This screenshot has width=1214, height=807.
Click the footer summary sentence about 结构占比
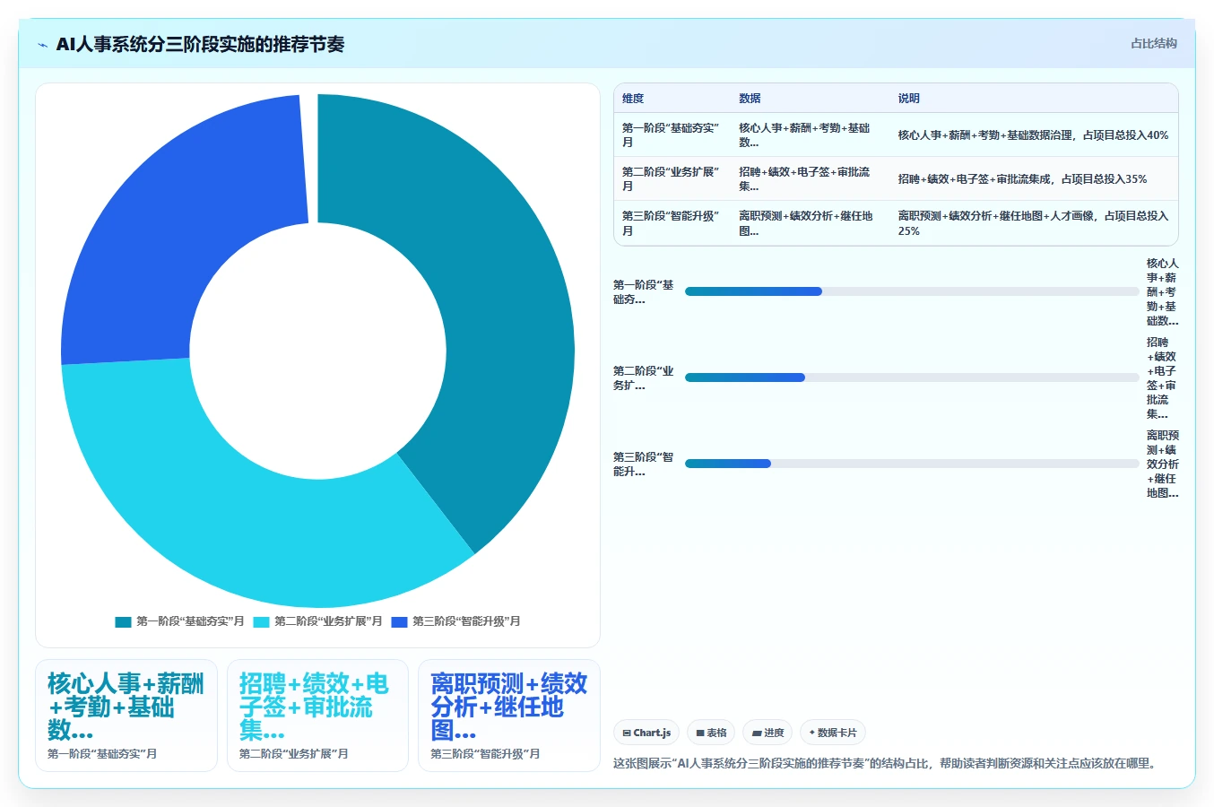(x=887, y=764)
